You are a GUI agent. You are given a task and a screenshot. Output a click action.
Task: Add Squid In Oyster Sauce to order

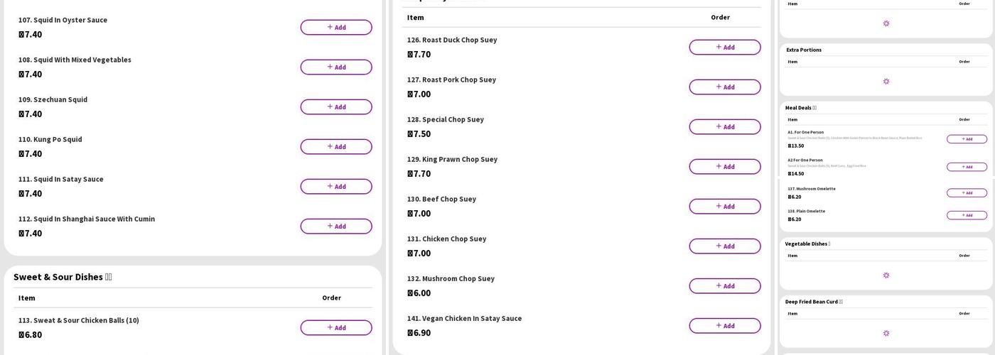(335, 28)
